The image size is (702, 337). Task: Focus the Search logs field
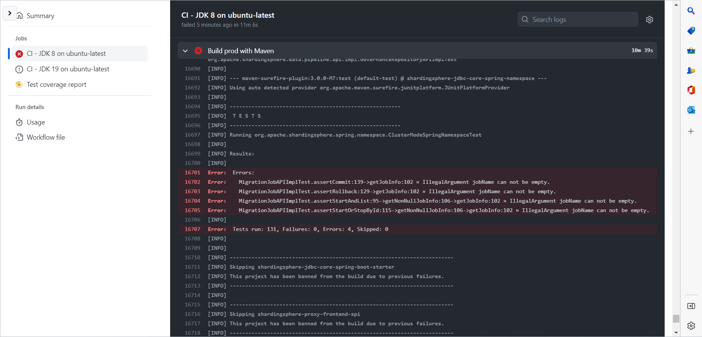click(578, 19)
